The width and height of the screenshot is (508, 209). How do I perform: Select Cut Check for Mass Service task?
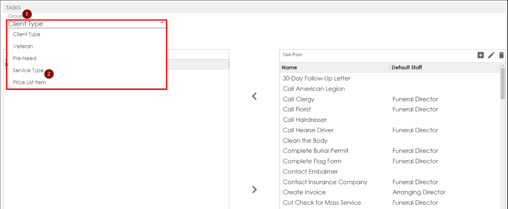[322, 203]
